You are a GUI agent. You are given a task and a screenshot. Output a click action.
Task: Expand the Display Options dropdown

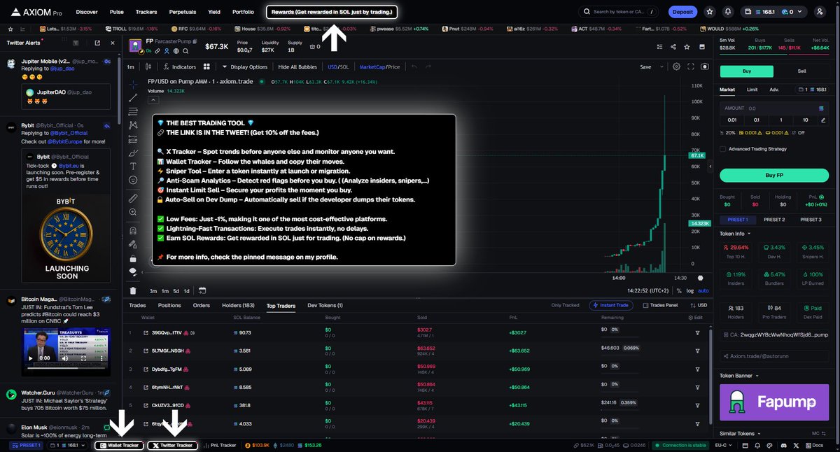245,66
